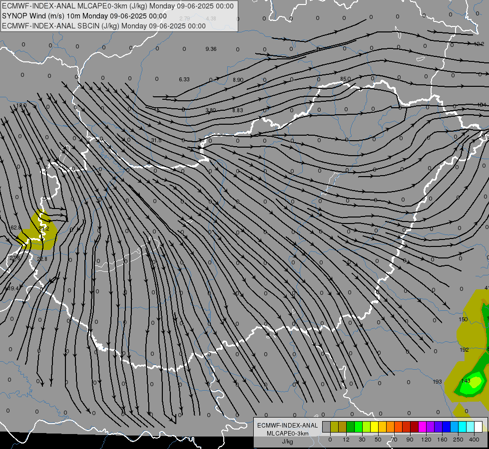Screen dimensions: 489x449
Task: Click the map value 27.6
Action: tap(14, 258)
